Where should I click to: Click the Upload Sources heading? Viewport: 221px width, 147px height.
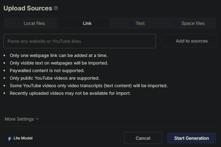tap(28, 8)
